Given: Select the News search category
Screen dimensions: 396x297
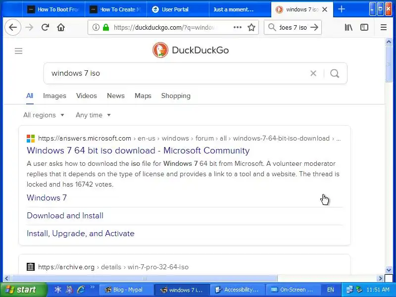Looking at the screenshot, I should [x=116, y=96].
